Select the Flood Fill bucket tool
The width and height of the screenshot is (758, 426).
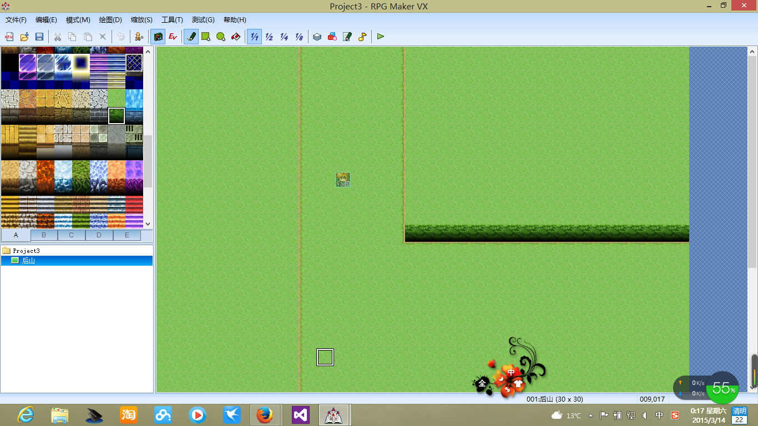tap(236, 37)
